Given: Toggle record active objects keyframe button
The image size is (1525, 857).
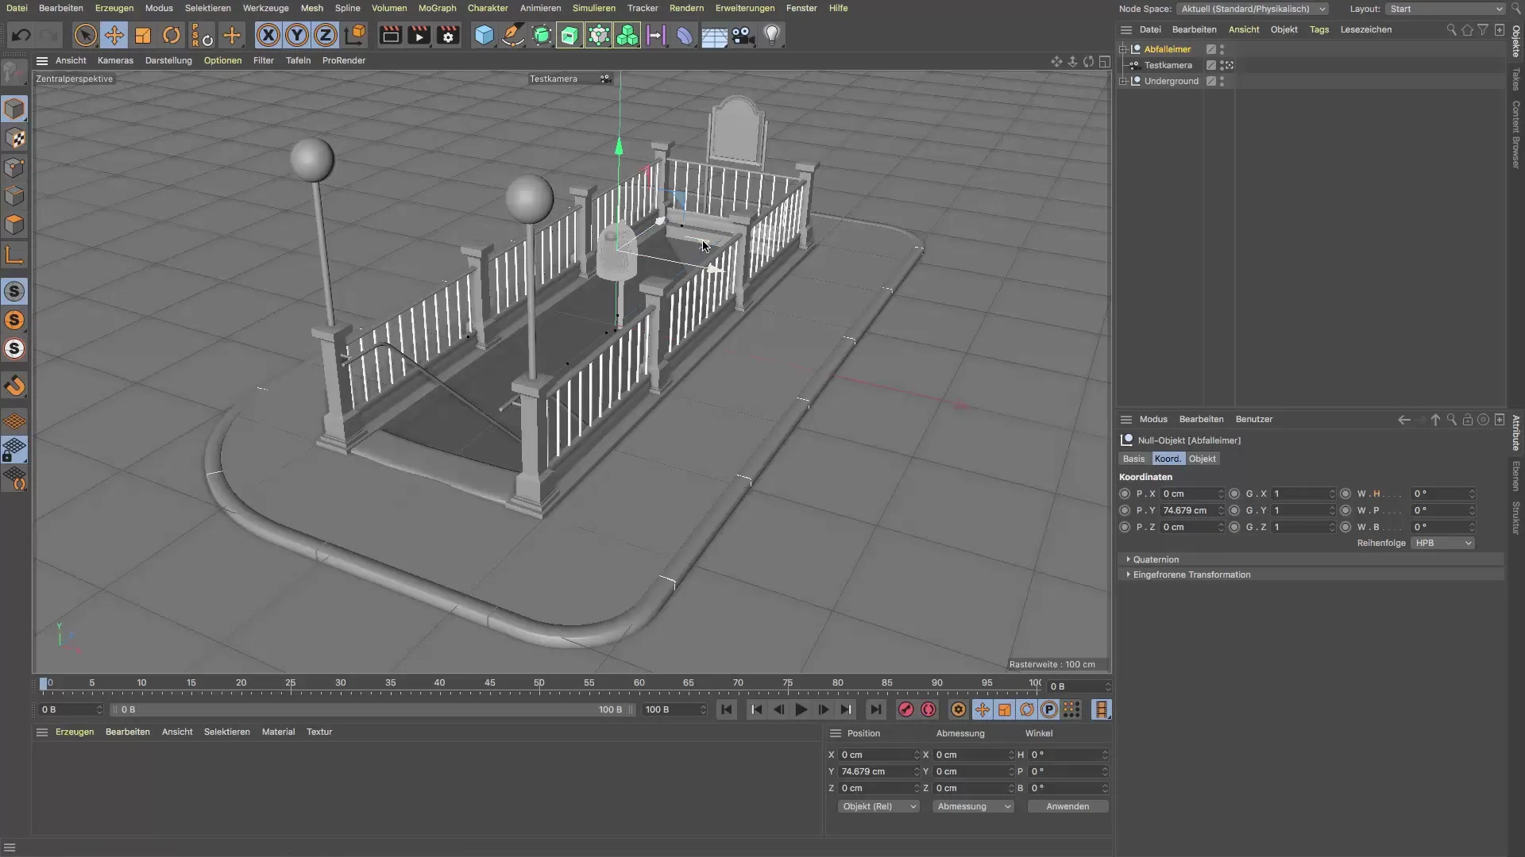Looking at the screenshot, I should coord(905,709).
